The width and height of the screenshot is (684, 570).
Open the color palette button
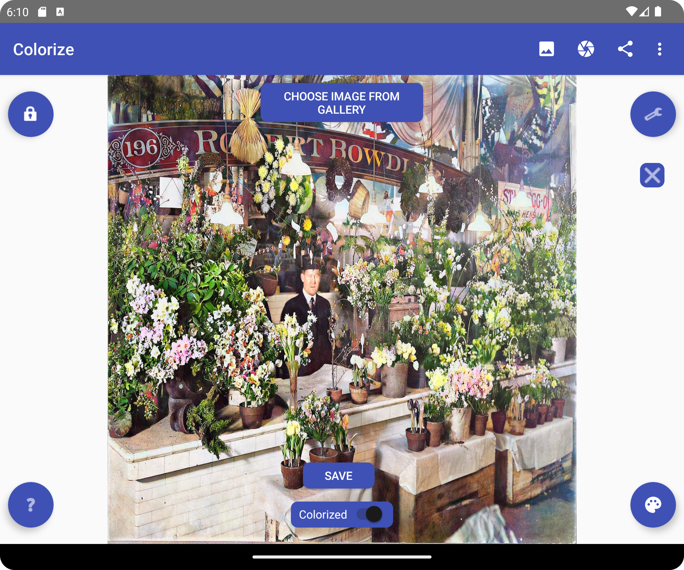tap(653, 505)
